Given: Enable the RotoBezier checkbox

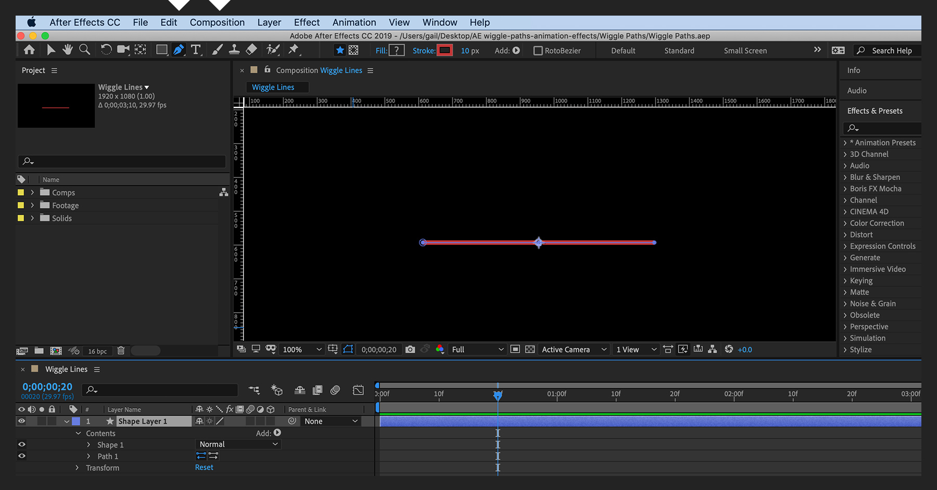Looking at the screenshot, I should (538, 50).
